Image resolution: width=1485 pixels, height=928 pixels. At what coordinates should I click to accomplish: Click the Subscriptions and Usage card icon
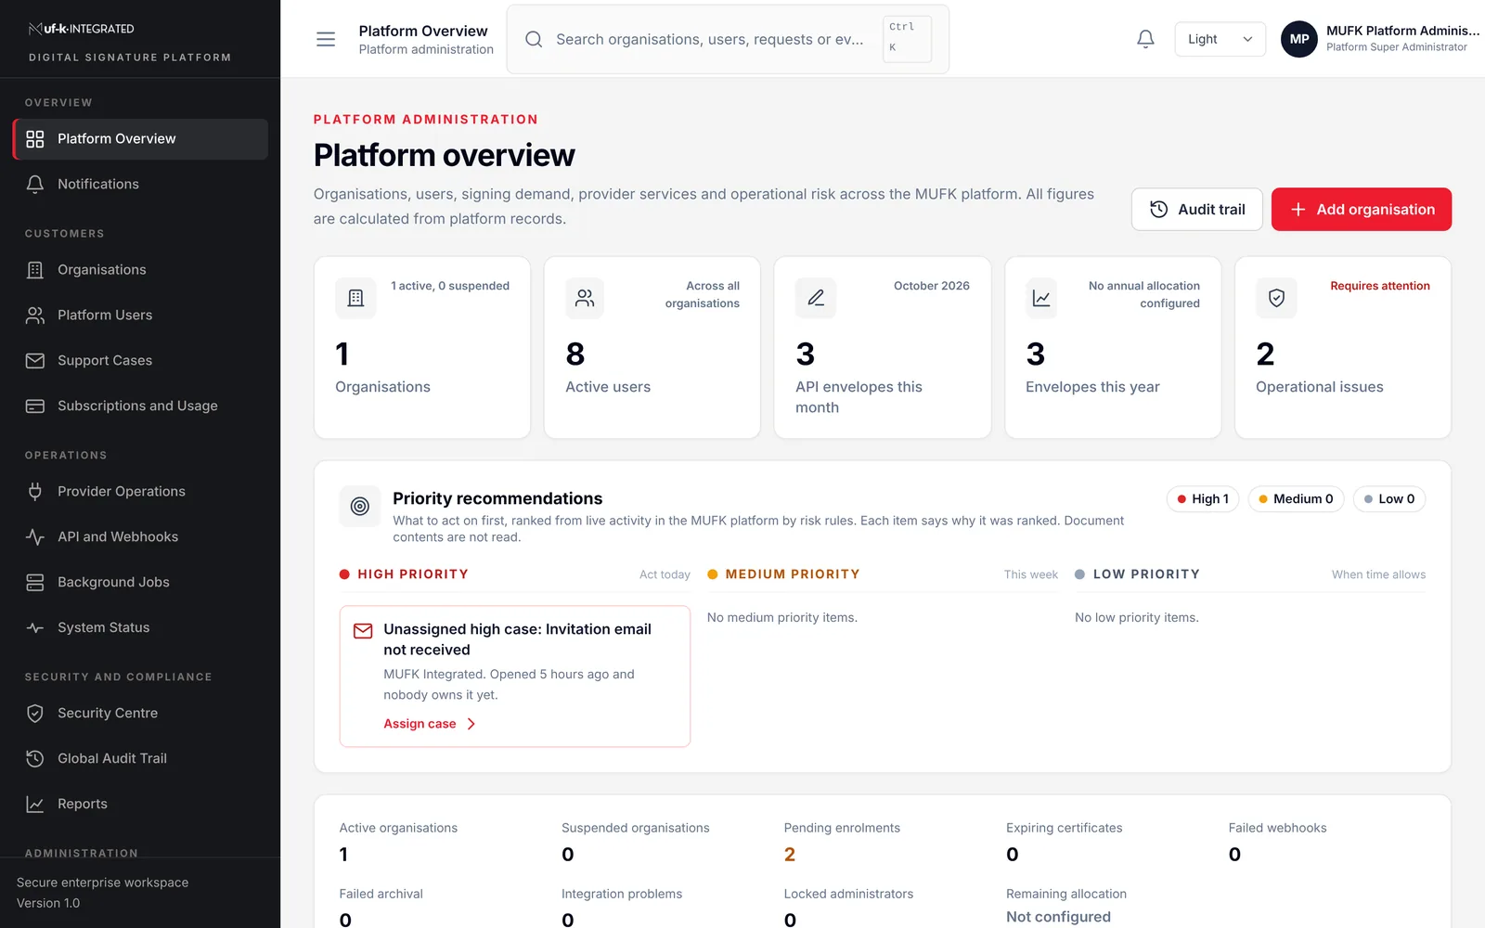tap(35, 406)
